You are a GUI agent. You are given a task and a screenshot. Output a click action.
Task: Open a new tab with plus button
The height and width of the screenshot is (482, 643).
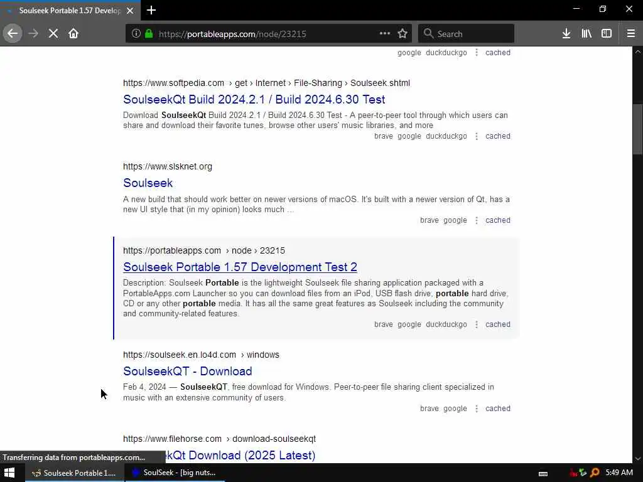151,10
